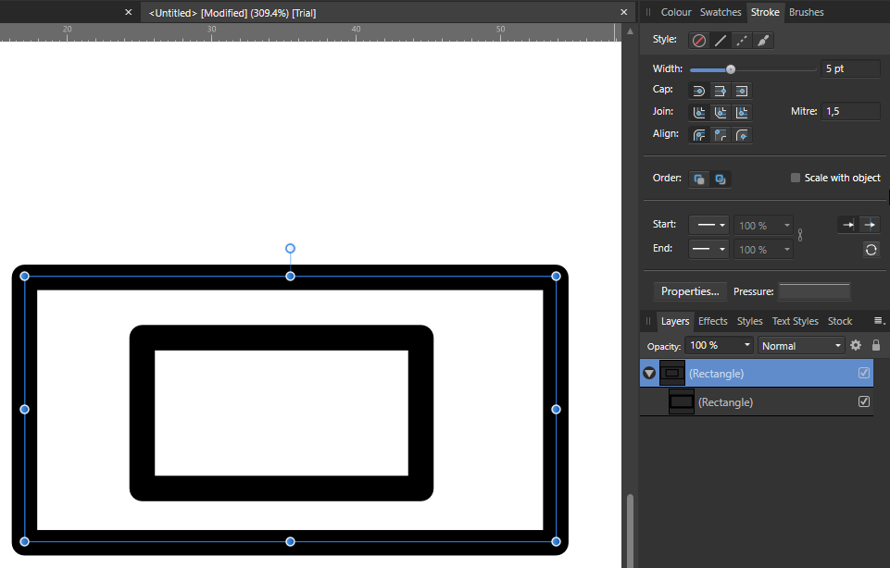Set stroke join to Bevel join
The image size is (890, 568).
pyautogui.click(x=720, y=113)
